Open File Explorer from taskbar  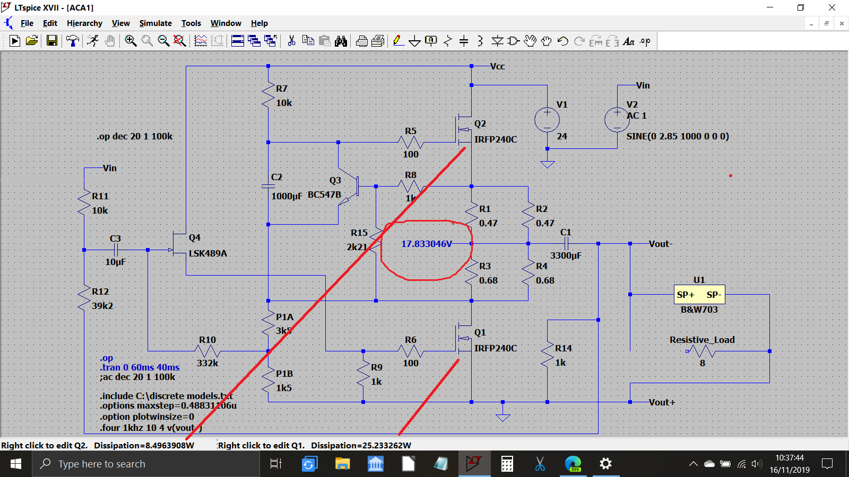coord(342,464)
